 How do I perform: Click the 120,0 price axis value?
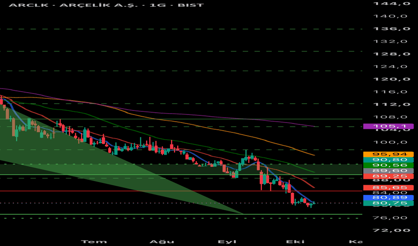coord(392,79)
